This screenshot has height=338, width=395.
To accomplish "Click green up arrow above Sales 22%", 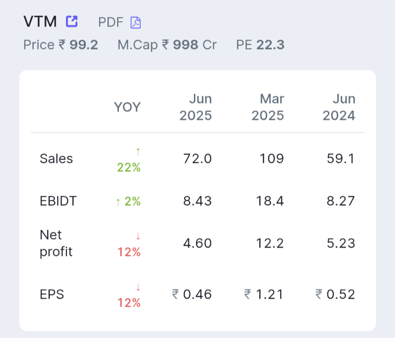I will tap(138, 151).
